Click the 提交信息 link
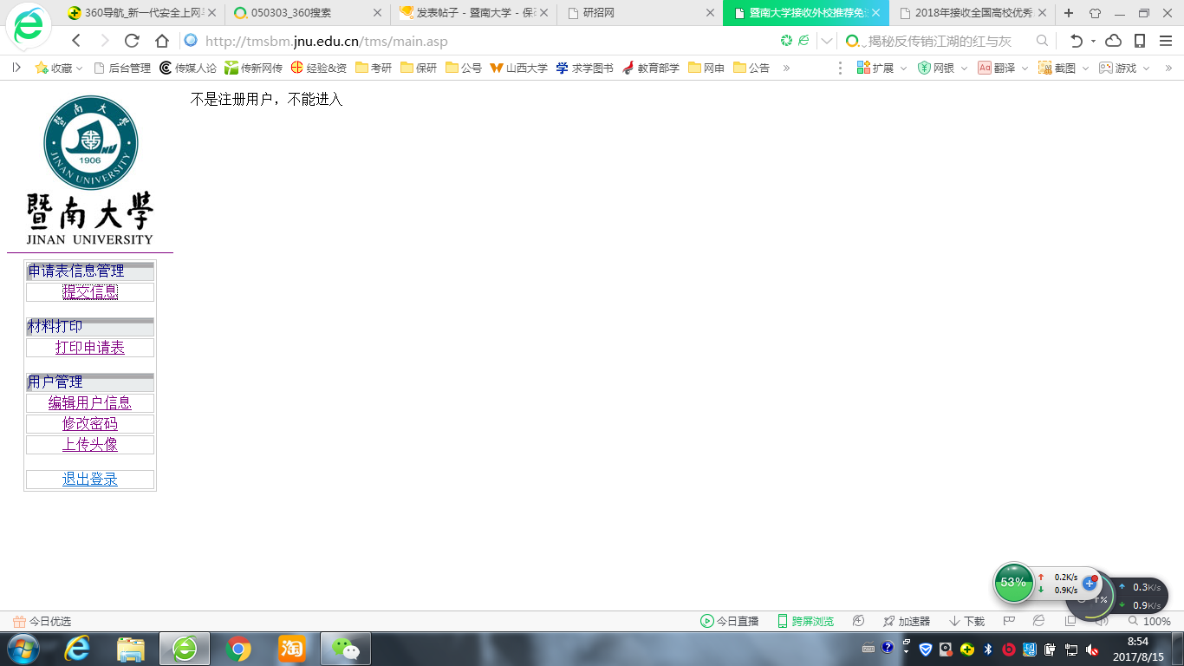This screenshot has width=1184, height=666. (x=90, y=292)
